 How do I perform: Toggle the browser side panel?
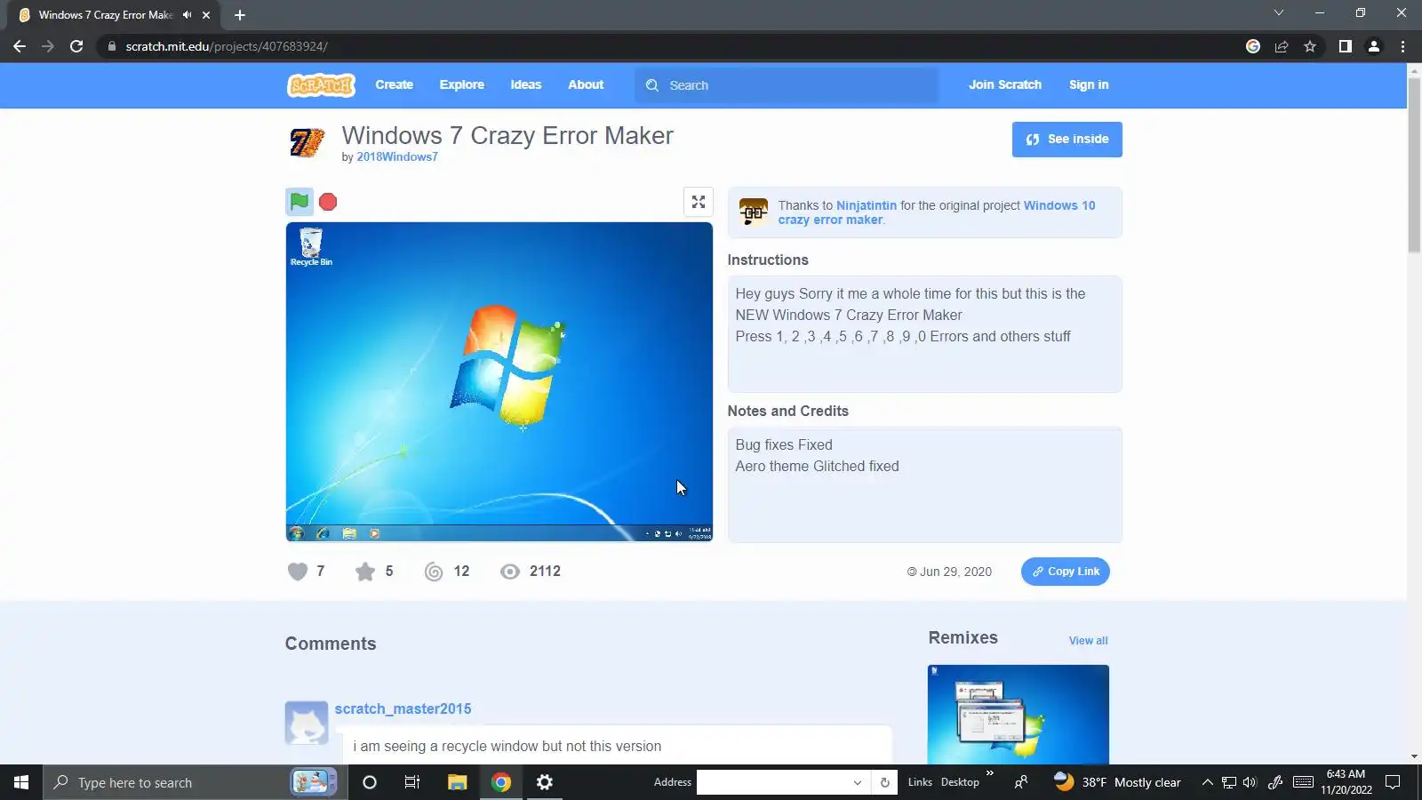click(x=1346, y=46)
